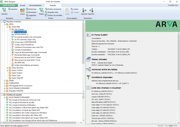Screen dimensions: 180x127
Task: Select Soldes Intermédiaires de Gestion query
Action: click(x=26, y=65)
